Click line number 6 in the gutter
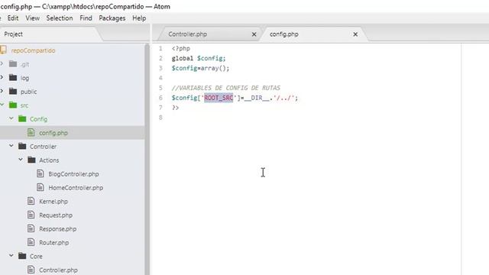Viewport: 489px width, 275px height. [x=160, y=98]
